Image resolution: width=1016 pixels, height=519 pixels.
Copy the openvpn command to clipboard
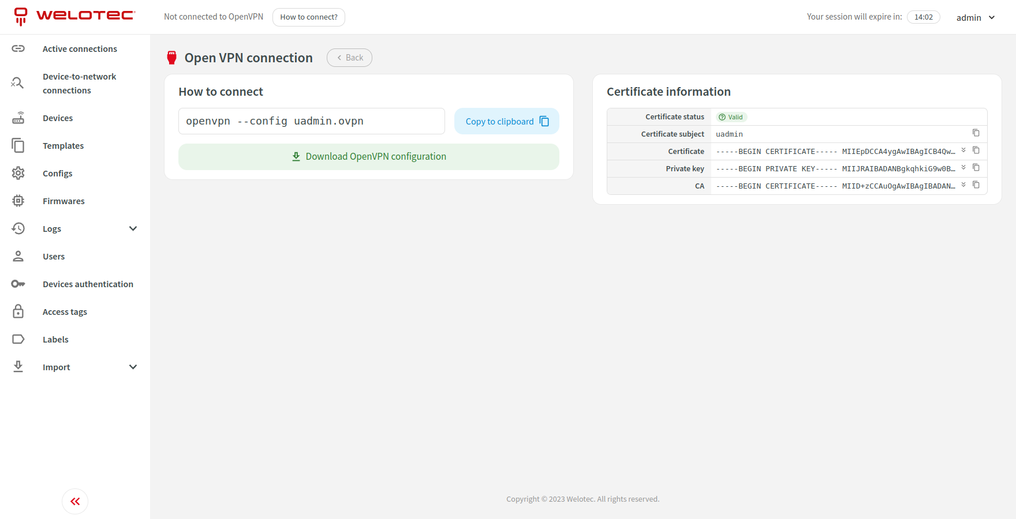coord(506,121)
